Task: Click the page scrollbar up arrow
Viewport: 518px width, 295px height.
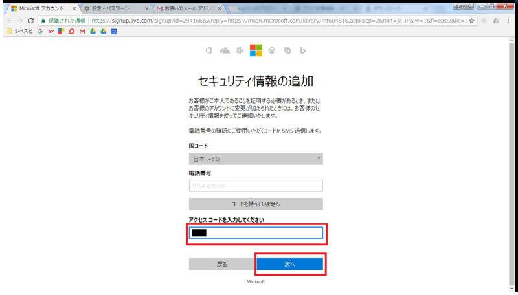Action: pos(512,40)
